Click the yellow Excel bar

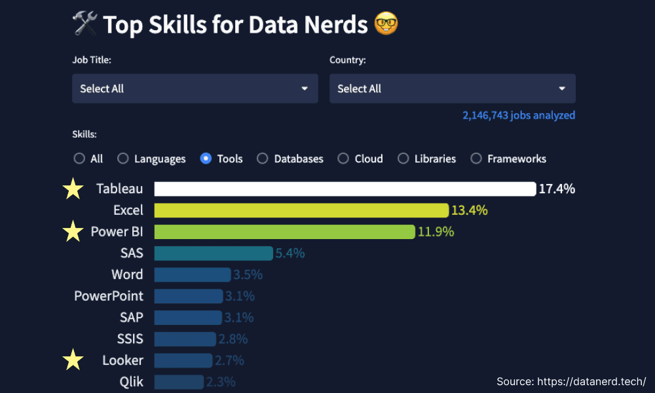[301, 210]
